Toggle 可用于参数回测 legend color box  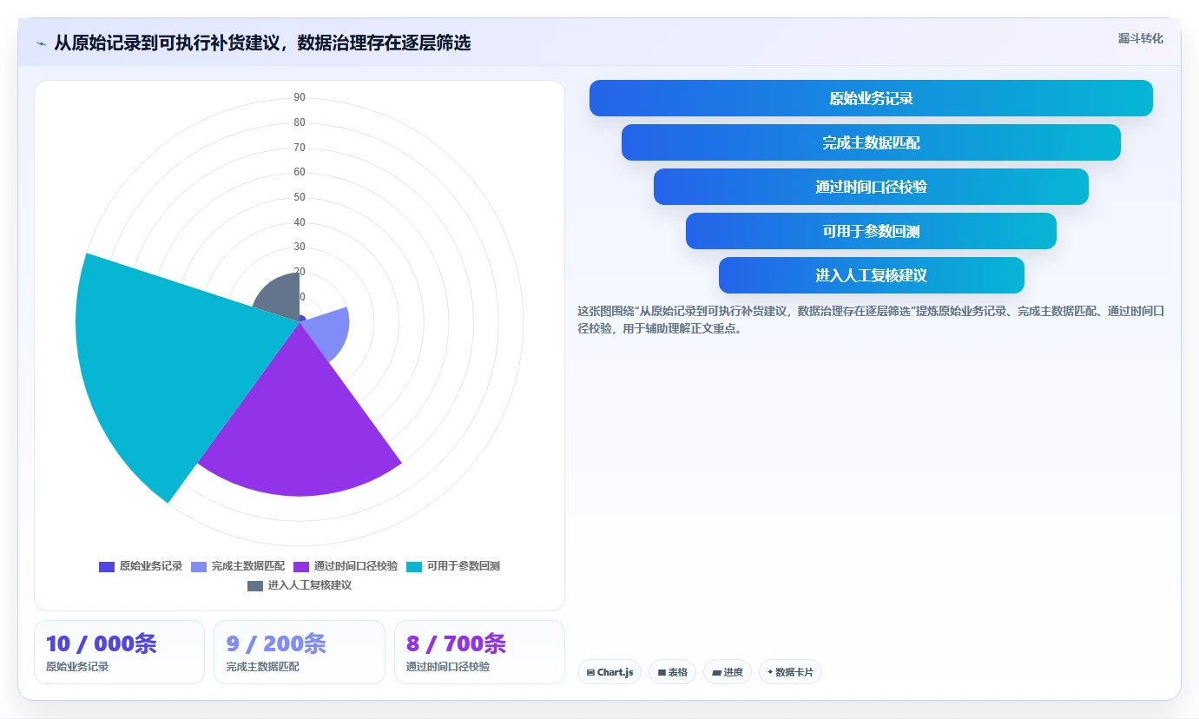(x=414, y=566)
